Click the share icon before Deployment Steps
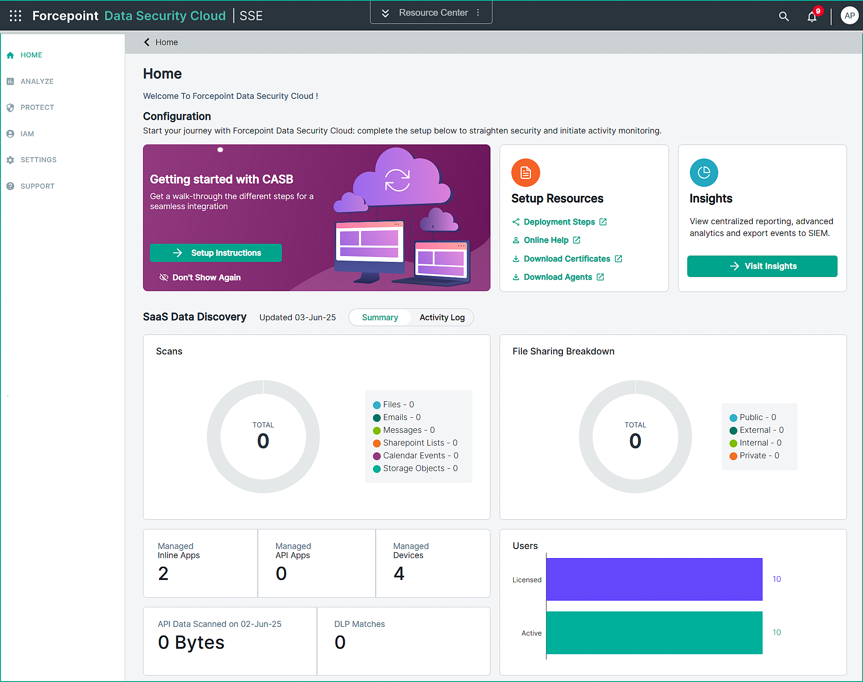 click(x=516, y=222)
